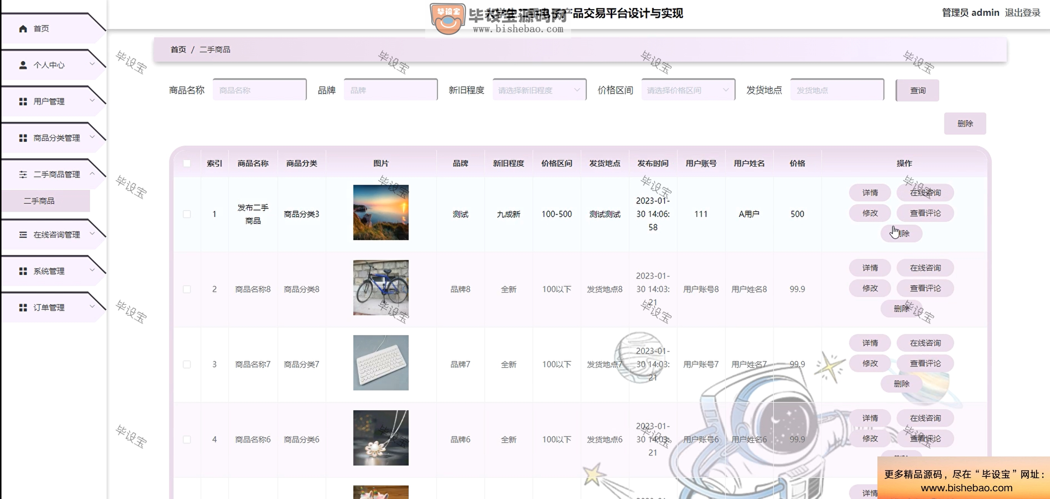Toggle the select-all checkbox in table header
The height and width of the screenshot is (499, 1050).
point(187,163)
